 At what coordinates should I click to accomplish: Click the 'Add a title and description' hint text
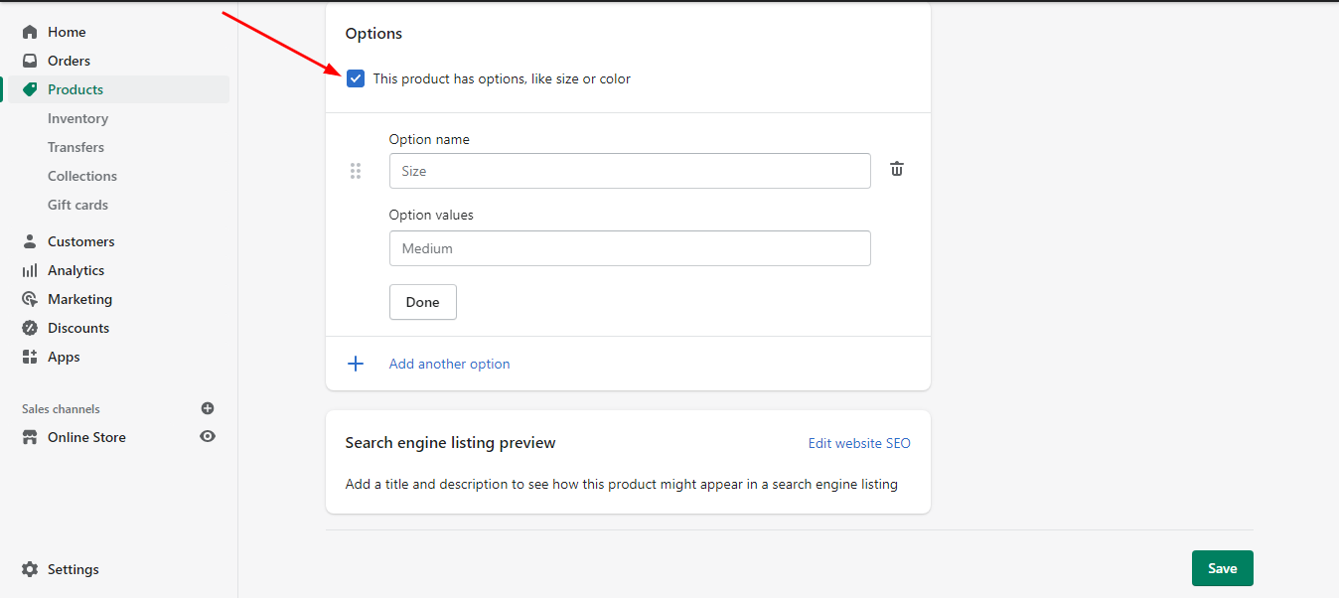(x=622, y=485)
